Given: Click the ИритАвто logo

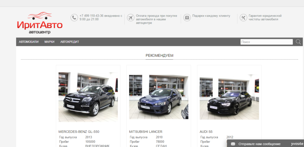Looking at the screenshot, I should point(40,23).
